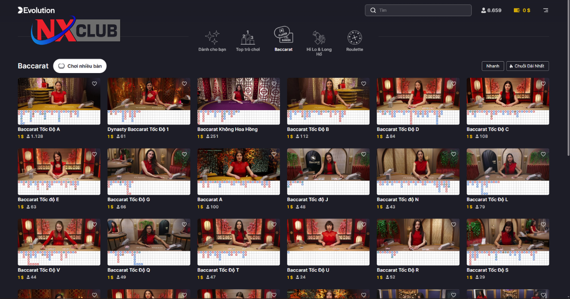Image resolution: width=570 pixels, height=299 pixels.
Task: Click the online players count 6.659 icon
Action: coord(484,10)
